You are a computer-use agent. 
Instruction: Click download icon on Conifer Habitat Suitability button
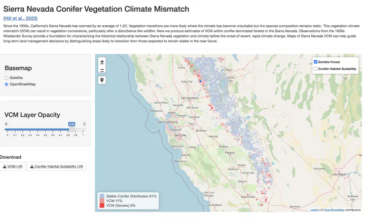(x=32, y=166)
